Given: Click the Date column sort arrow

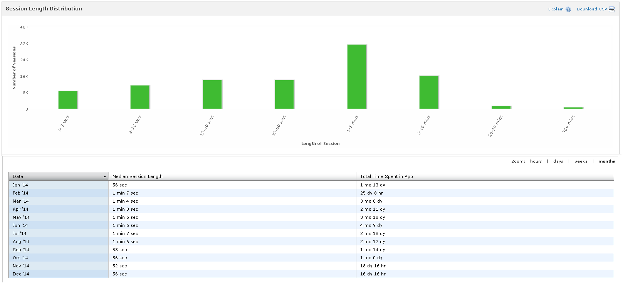Looking at the screenshot, I should coord(104,176).
